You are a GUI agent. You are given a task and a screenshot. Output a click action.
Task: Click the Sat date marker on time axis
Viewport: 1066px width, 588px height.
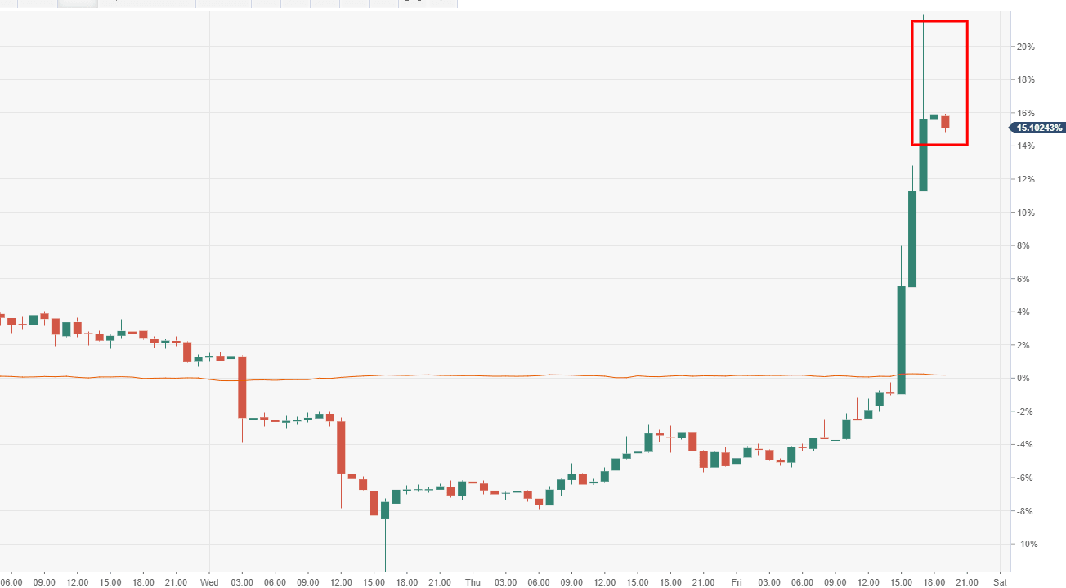(1000, 581)
